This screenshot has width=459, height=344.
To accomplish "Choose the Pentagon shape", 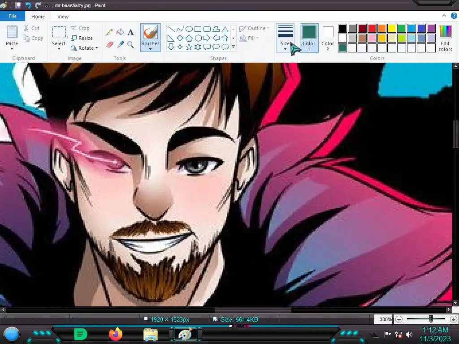I will [x=189, y=38].
